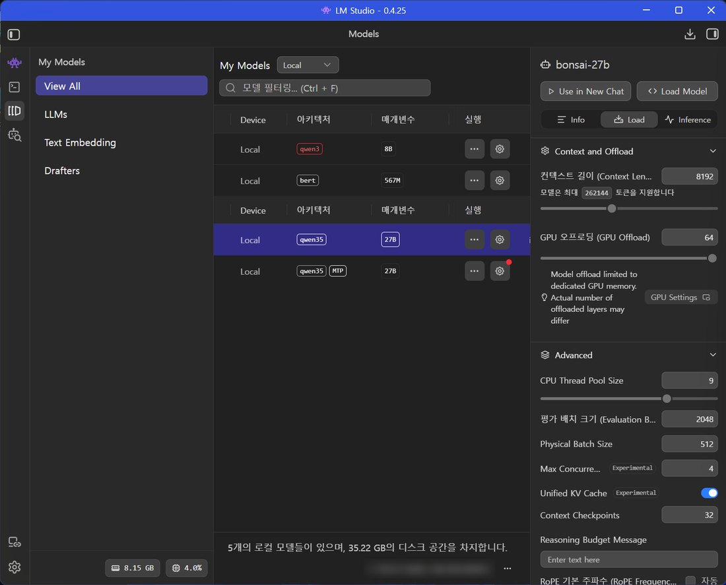Open the Local source dropdown
Image resolution: width=726 pixels, height=585 pixels.
pos(308,65)
